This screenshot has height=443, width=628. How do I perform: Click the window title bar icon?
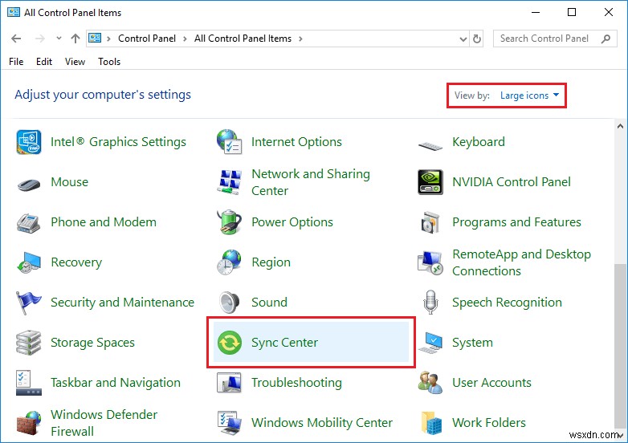pos(13,12)
